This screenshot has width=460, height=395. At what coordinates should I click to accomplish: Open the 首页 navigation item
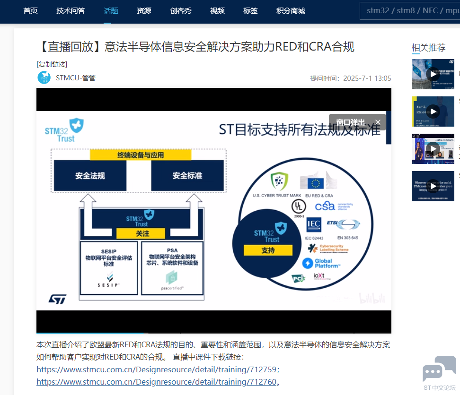coord(30,11)
